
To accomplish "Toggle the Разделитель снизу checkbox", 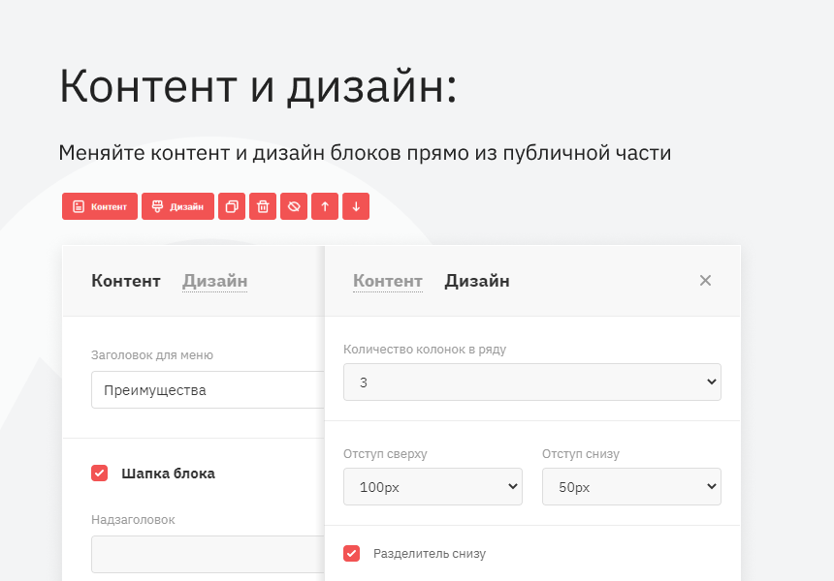I will (352, 554).
